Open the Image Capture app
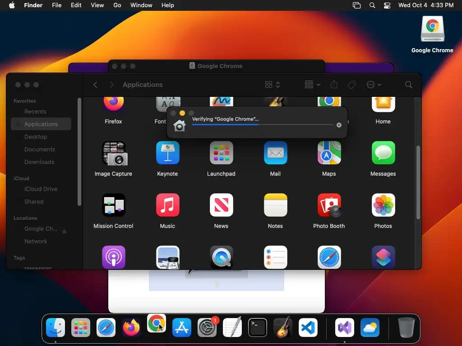This screenshot has height=346, width=462. [114, 153]
